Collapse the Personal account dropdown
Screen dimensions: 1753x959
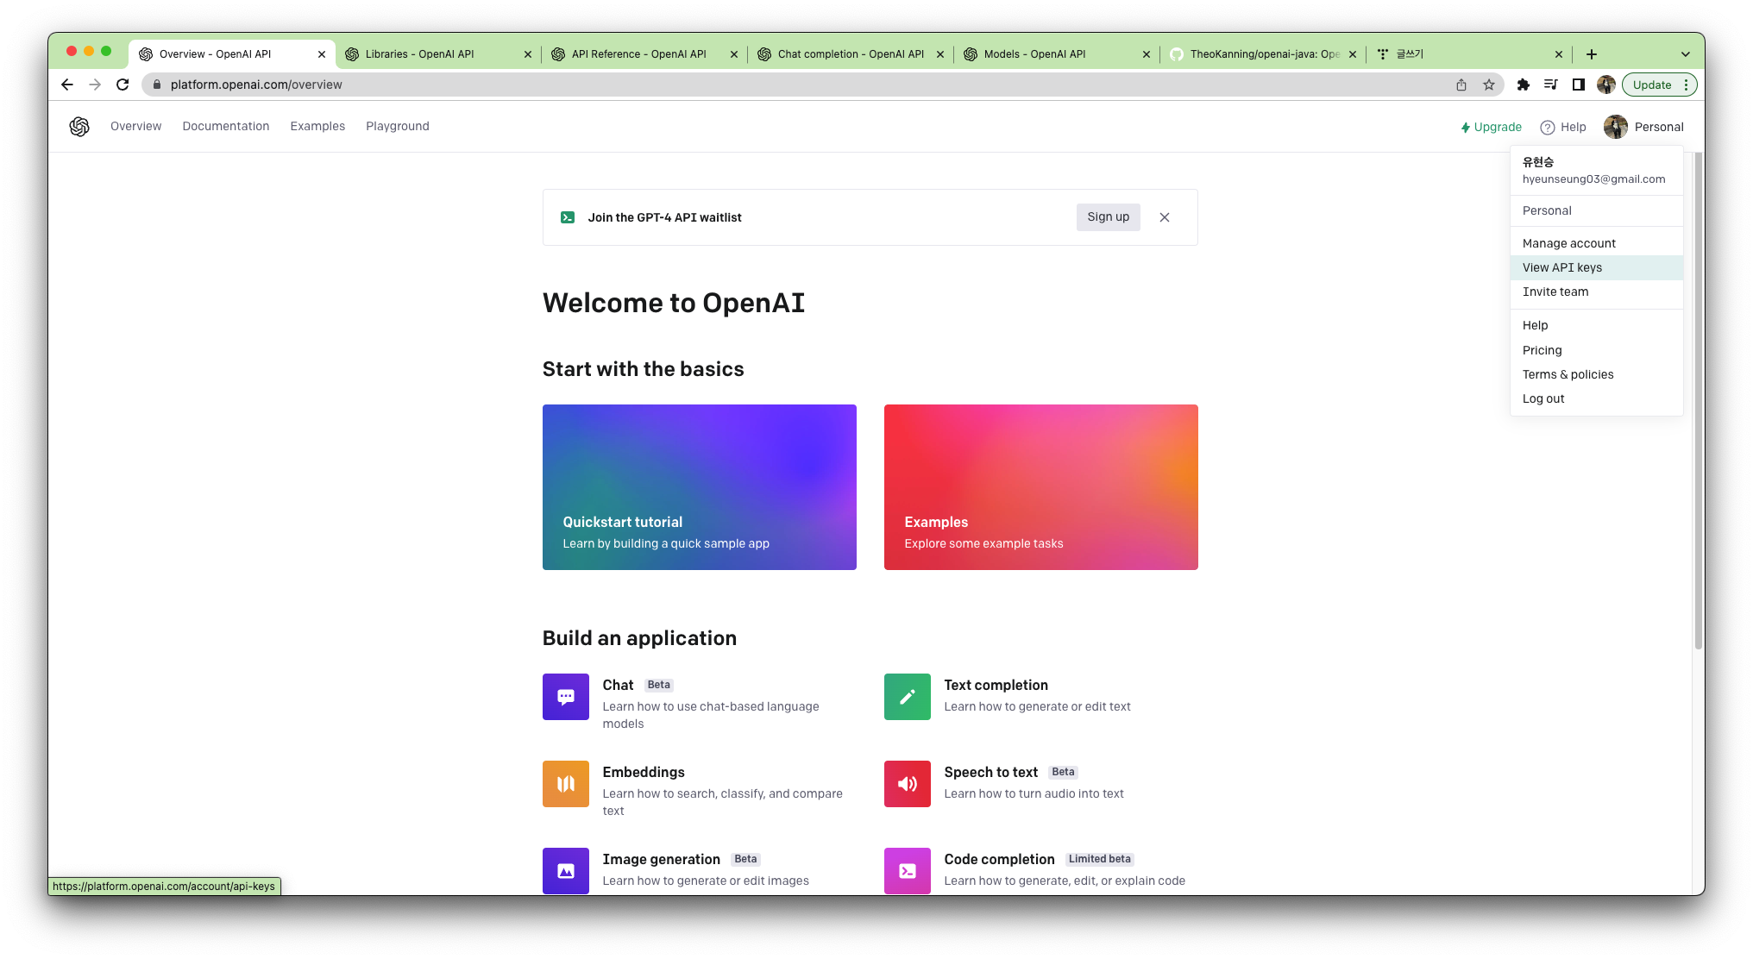1643,127
